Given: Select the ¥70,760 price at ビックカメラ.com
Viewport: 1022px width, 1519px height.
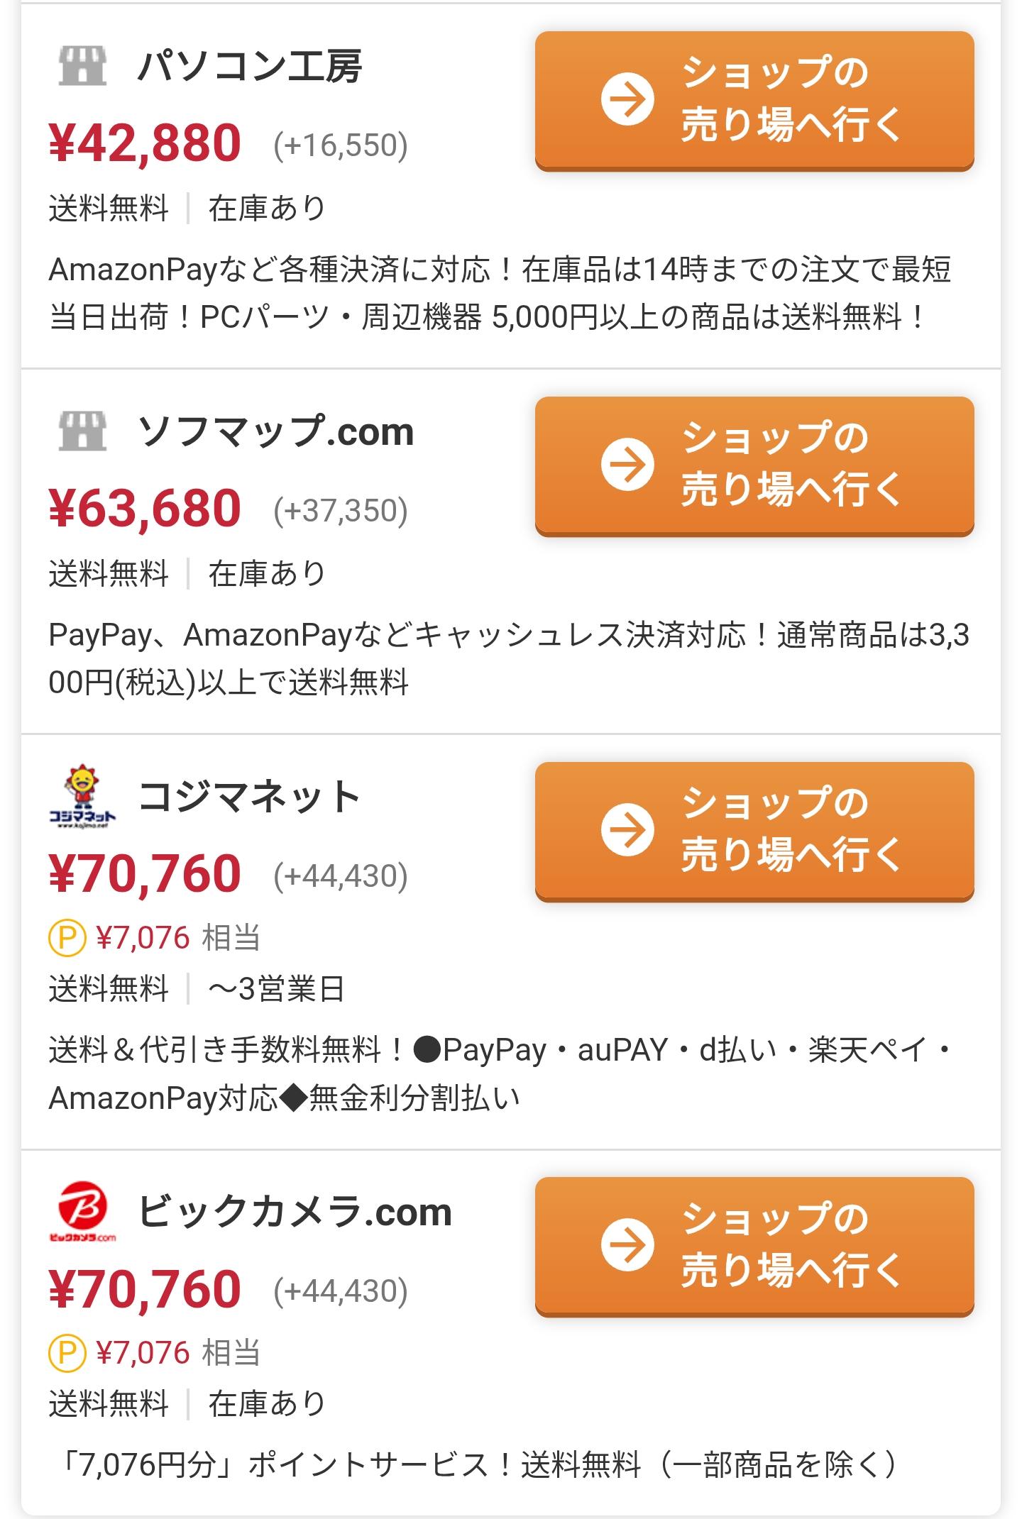Looking at the screenshot, I should click(x=145, y=1289).
